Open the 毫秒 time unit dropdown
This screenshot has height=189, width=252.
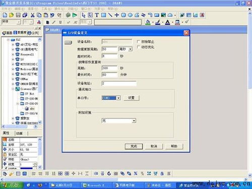[130, 49]
